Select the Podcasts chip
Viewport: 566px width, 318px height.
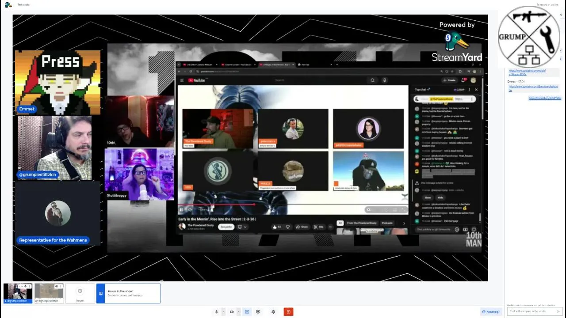[x=387, y=223]
